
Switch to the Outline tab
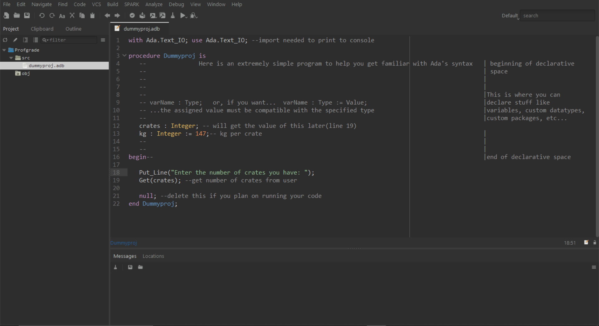[x=73, y=29]
